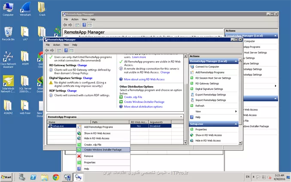Open More about using RD Web Access link
The width and height of the screenshot is (291, 182).
click(x=144, y=79)
